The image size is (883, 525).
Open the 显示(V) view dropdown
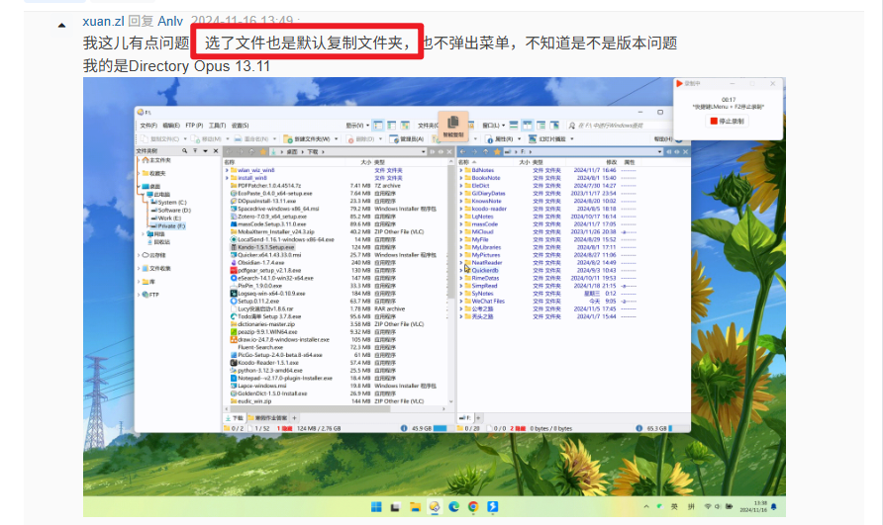(x=357, y=126)
